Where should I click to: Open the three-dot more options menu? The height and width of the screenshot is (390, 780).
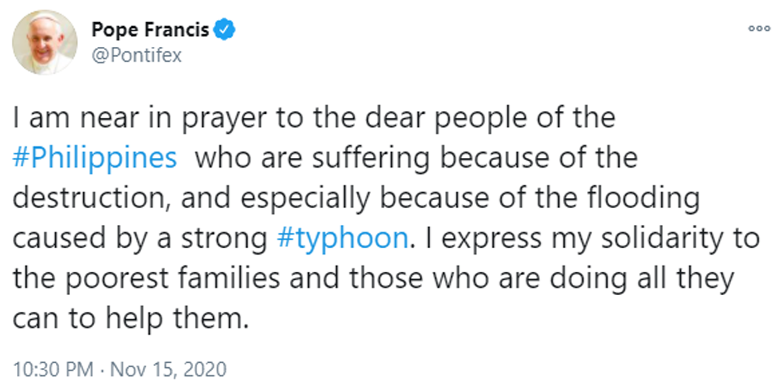click(759, 29)
